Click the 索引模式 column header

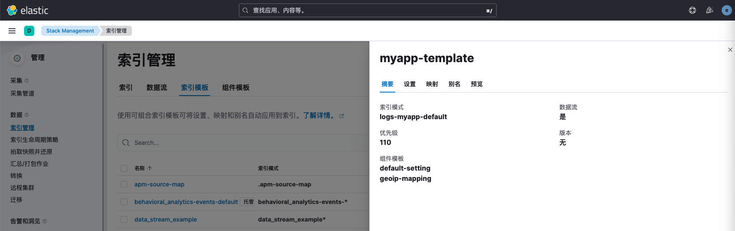(x=268, y=168)
